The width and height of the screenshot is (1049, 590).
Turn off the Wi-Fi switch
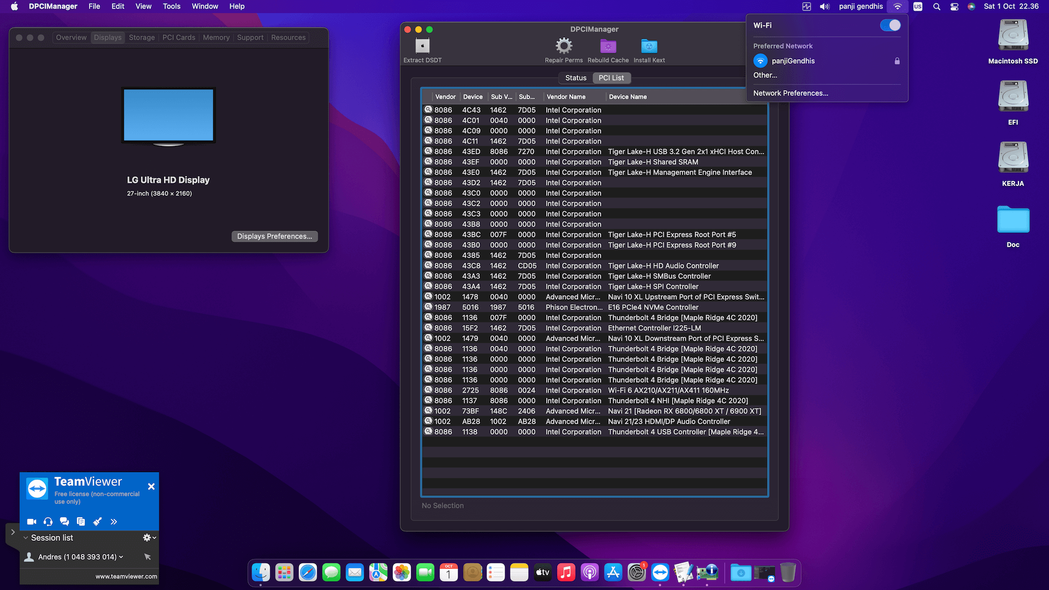[x=890, y=25]
